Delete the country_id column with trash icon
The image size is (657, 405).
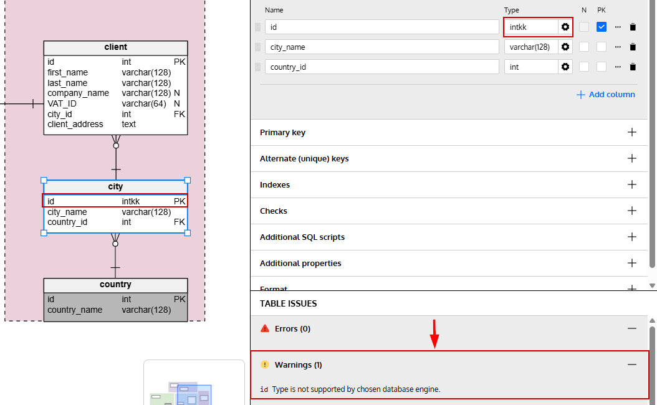click(633, 67)
